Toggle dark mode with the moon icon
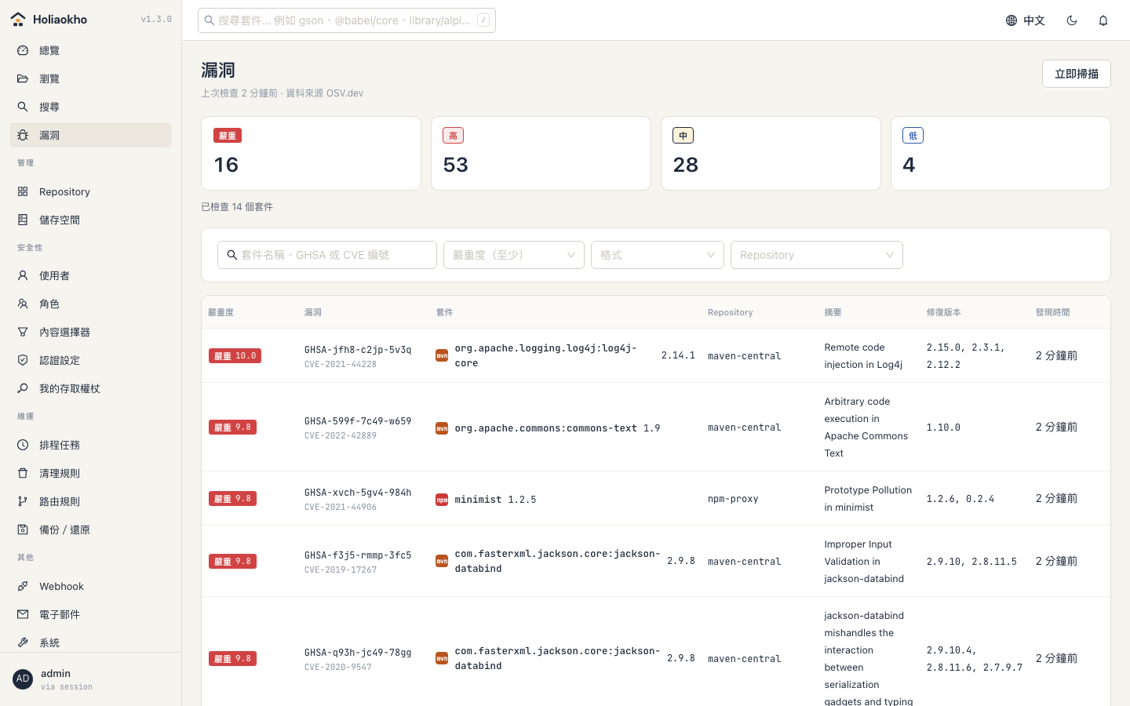This screenshot has width=1130, height=706. point(1072,20)
